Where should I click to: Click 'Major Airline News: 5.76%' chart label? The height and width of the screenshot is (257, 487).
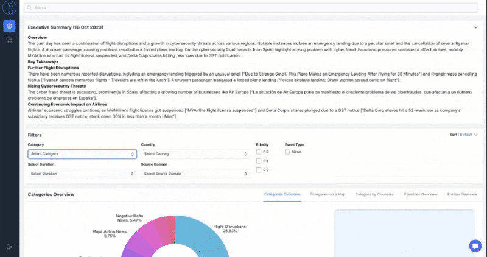coord(110,234)
